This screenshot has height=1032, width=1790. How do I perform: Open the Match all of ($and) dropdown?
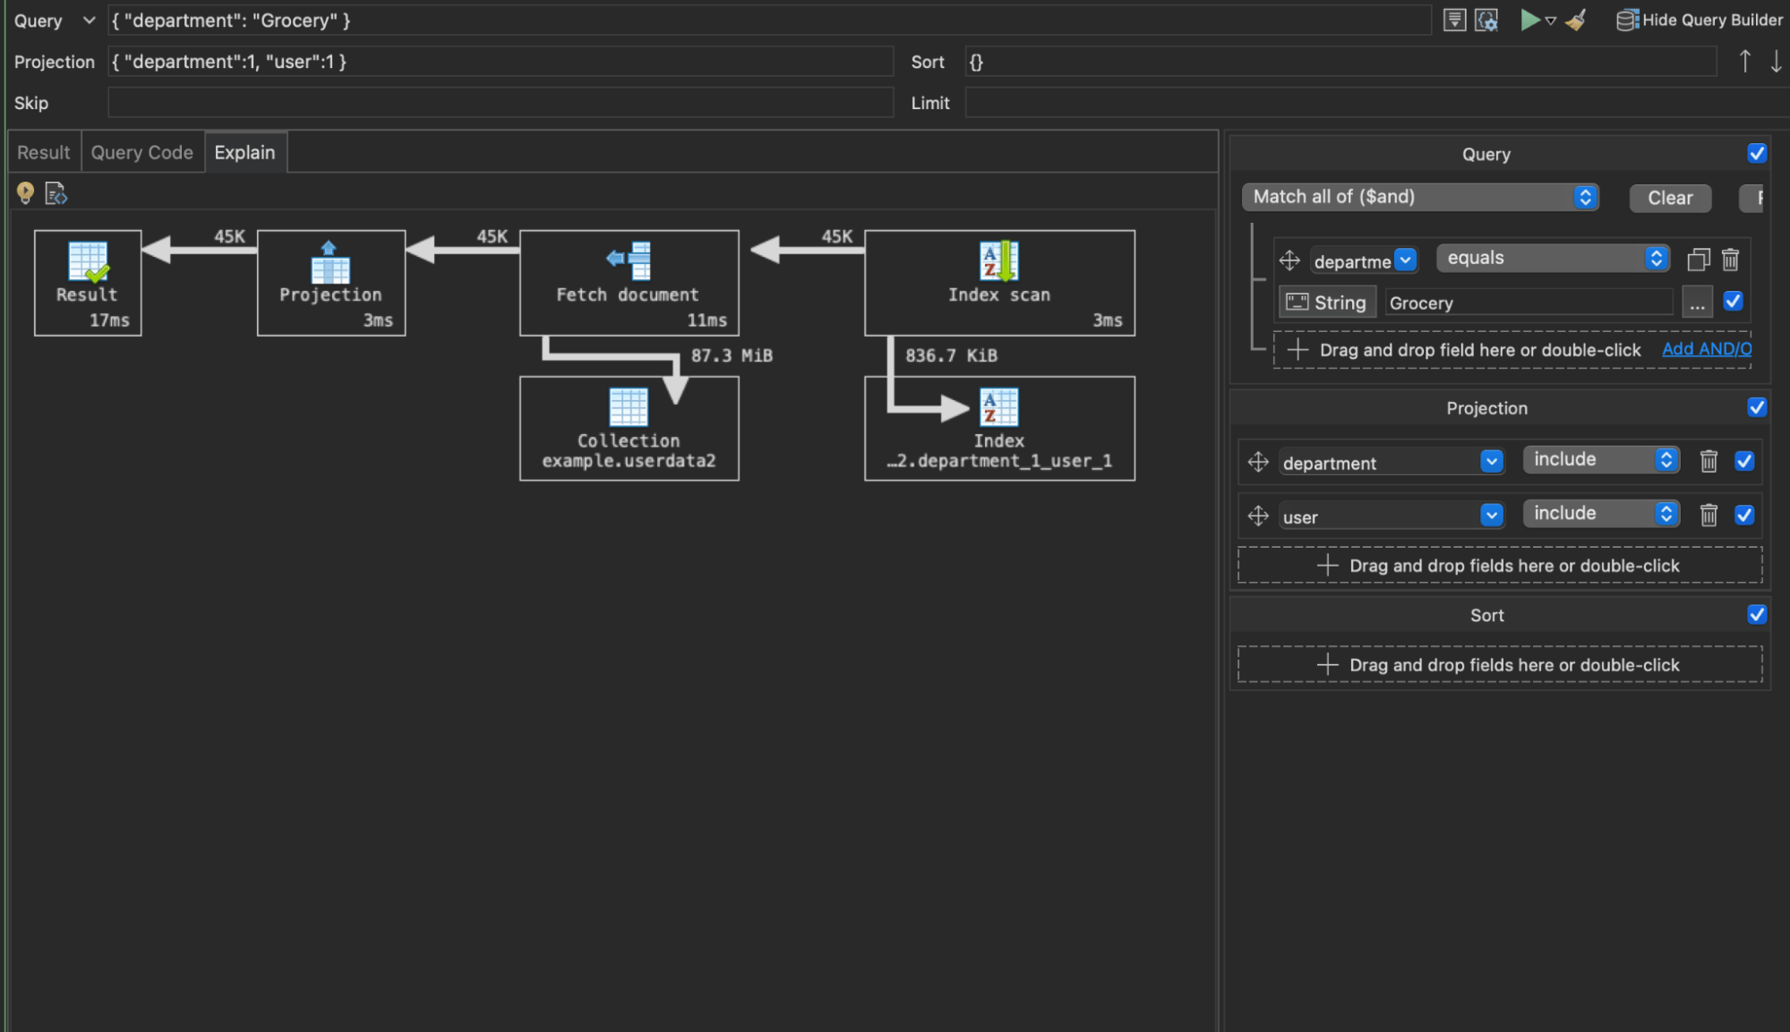[1420, 197]
